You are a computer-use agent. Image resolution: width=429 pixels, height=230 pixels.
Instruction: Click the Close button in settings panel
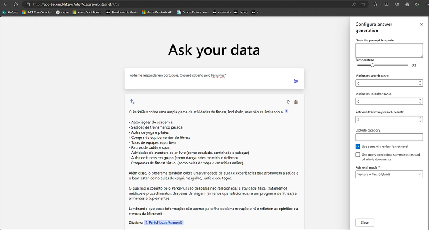click(365, 223)
